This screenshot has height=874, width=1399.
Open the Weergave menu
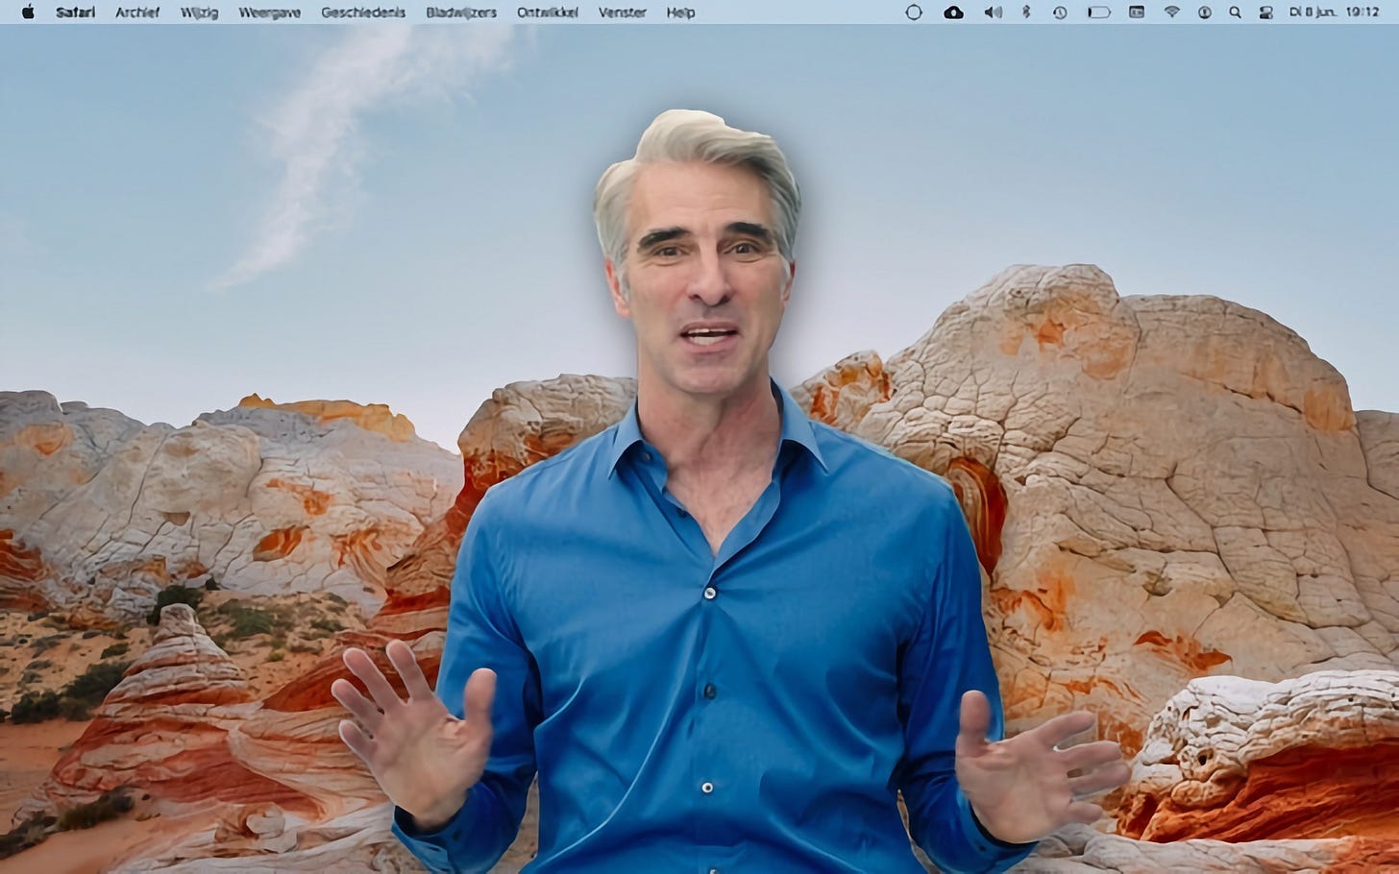270,12
